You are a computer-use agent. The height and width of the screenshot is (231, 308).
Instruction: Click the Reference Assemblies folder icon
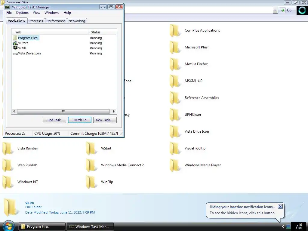174,98
